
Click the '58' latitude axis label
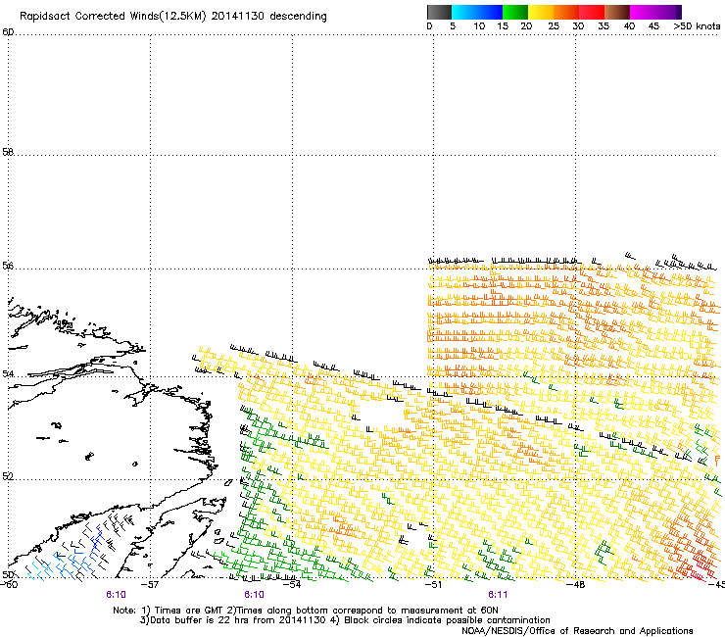pyautogui.click(x=8, y=152)
